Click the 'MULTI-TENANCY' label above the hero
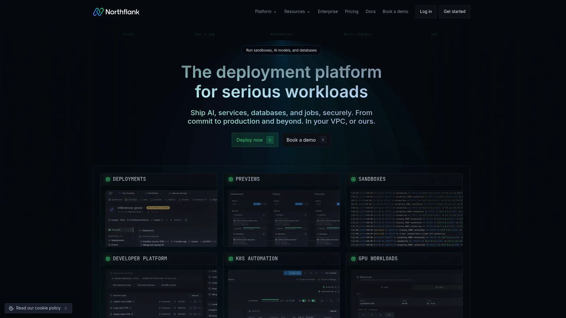566x318 pixels. point(358,34)
